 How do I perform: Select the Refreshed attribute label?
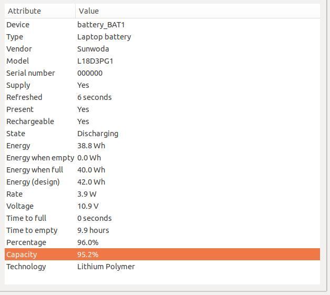(24, 97)
